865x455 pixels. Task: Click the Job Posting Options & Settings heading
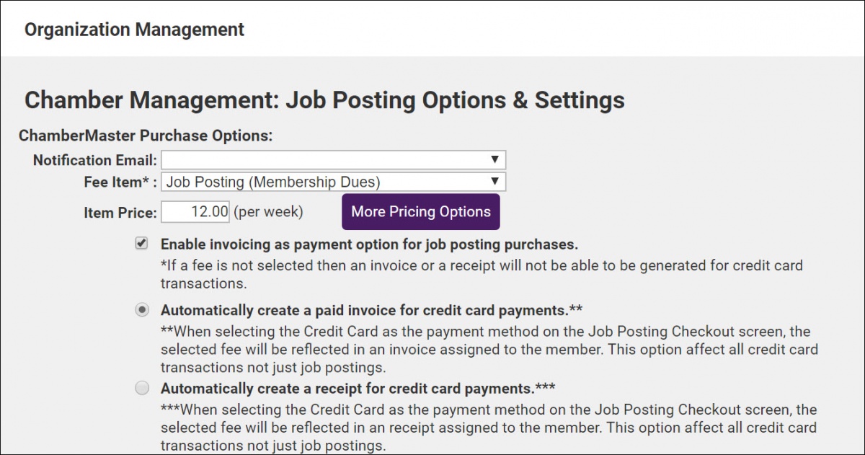pyautogui.click(x=324, y=100)
